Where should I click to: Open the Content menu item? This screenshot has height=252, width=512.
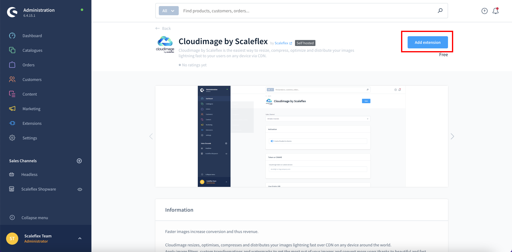pos(30,94)
